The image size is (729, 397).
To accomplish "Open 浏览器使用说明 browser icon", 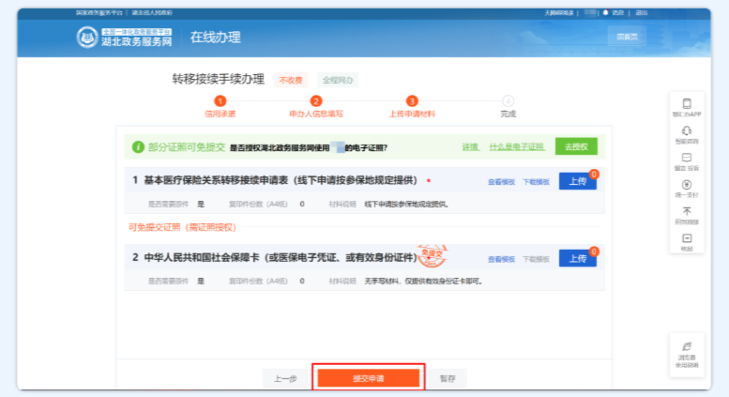I will [x=686, y=347].
